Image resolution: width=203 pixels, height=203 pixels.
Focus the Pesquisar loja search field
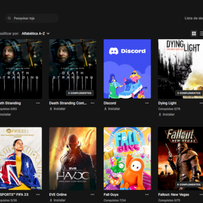[x=31, y=18]
